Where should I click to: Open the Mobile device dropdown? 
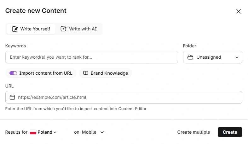pyautogui.click(x=93, y=132)
